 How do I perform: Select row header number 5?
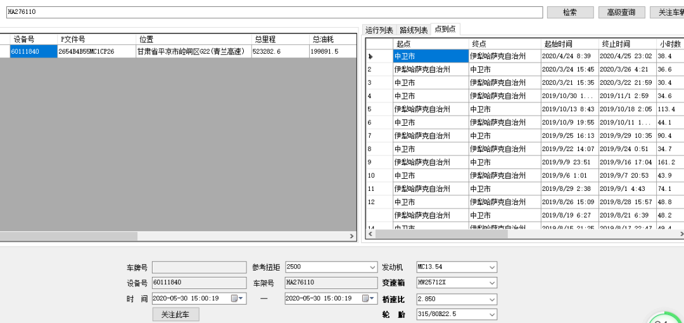coord(379,109)
